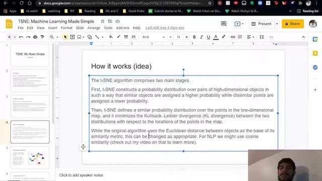Open the border color pencil tool
Screen dimensions: 322x181
pos(119,37)
